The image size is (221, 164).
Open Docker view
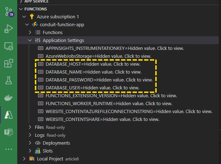tap(9, 98)
